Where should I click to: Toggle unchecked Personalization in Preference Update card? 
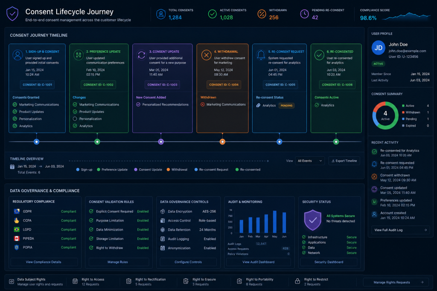pos(75,119)
